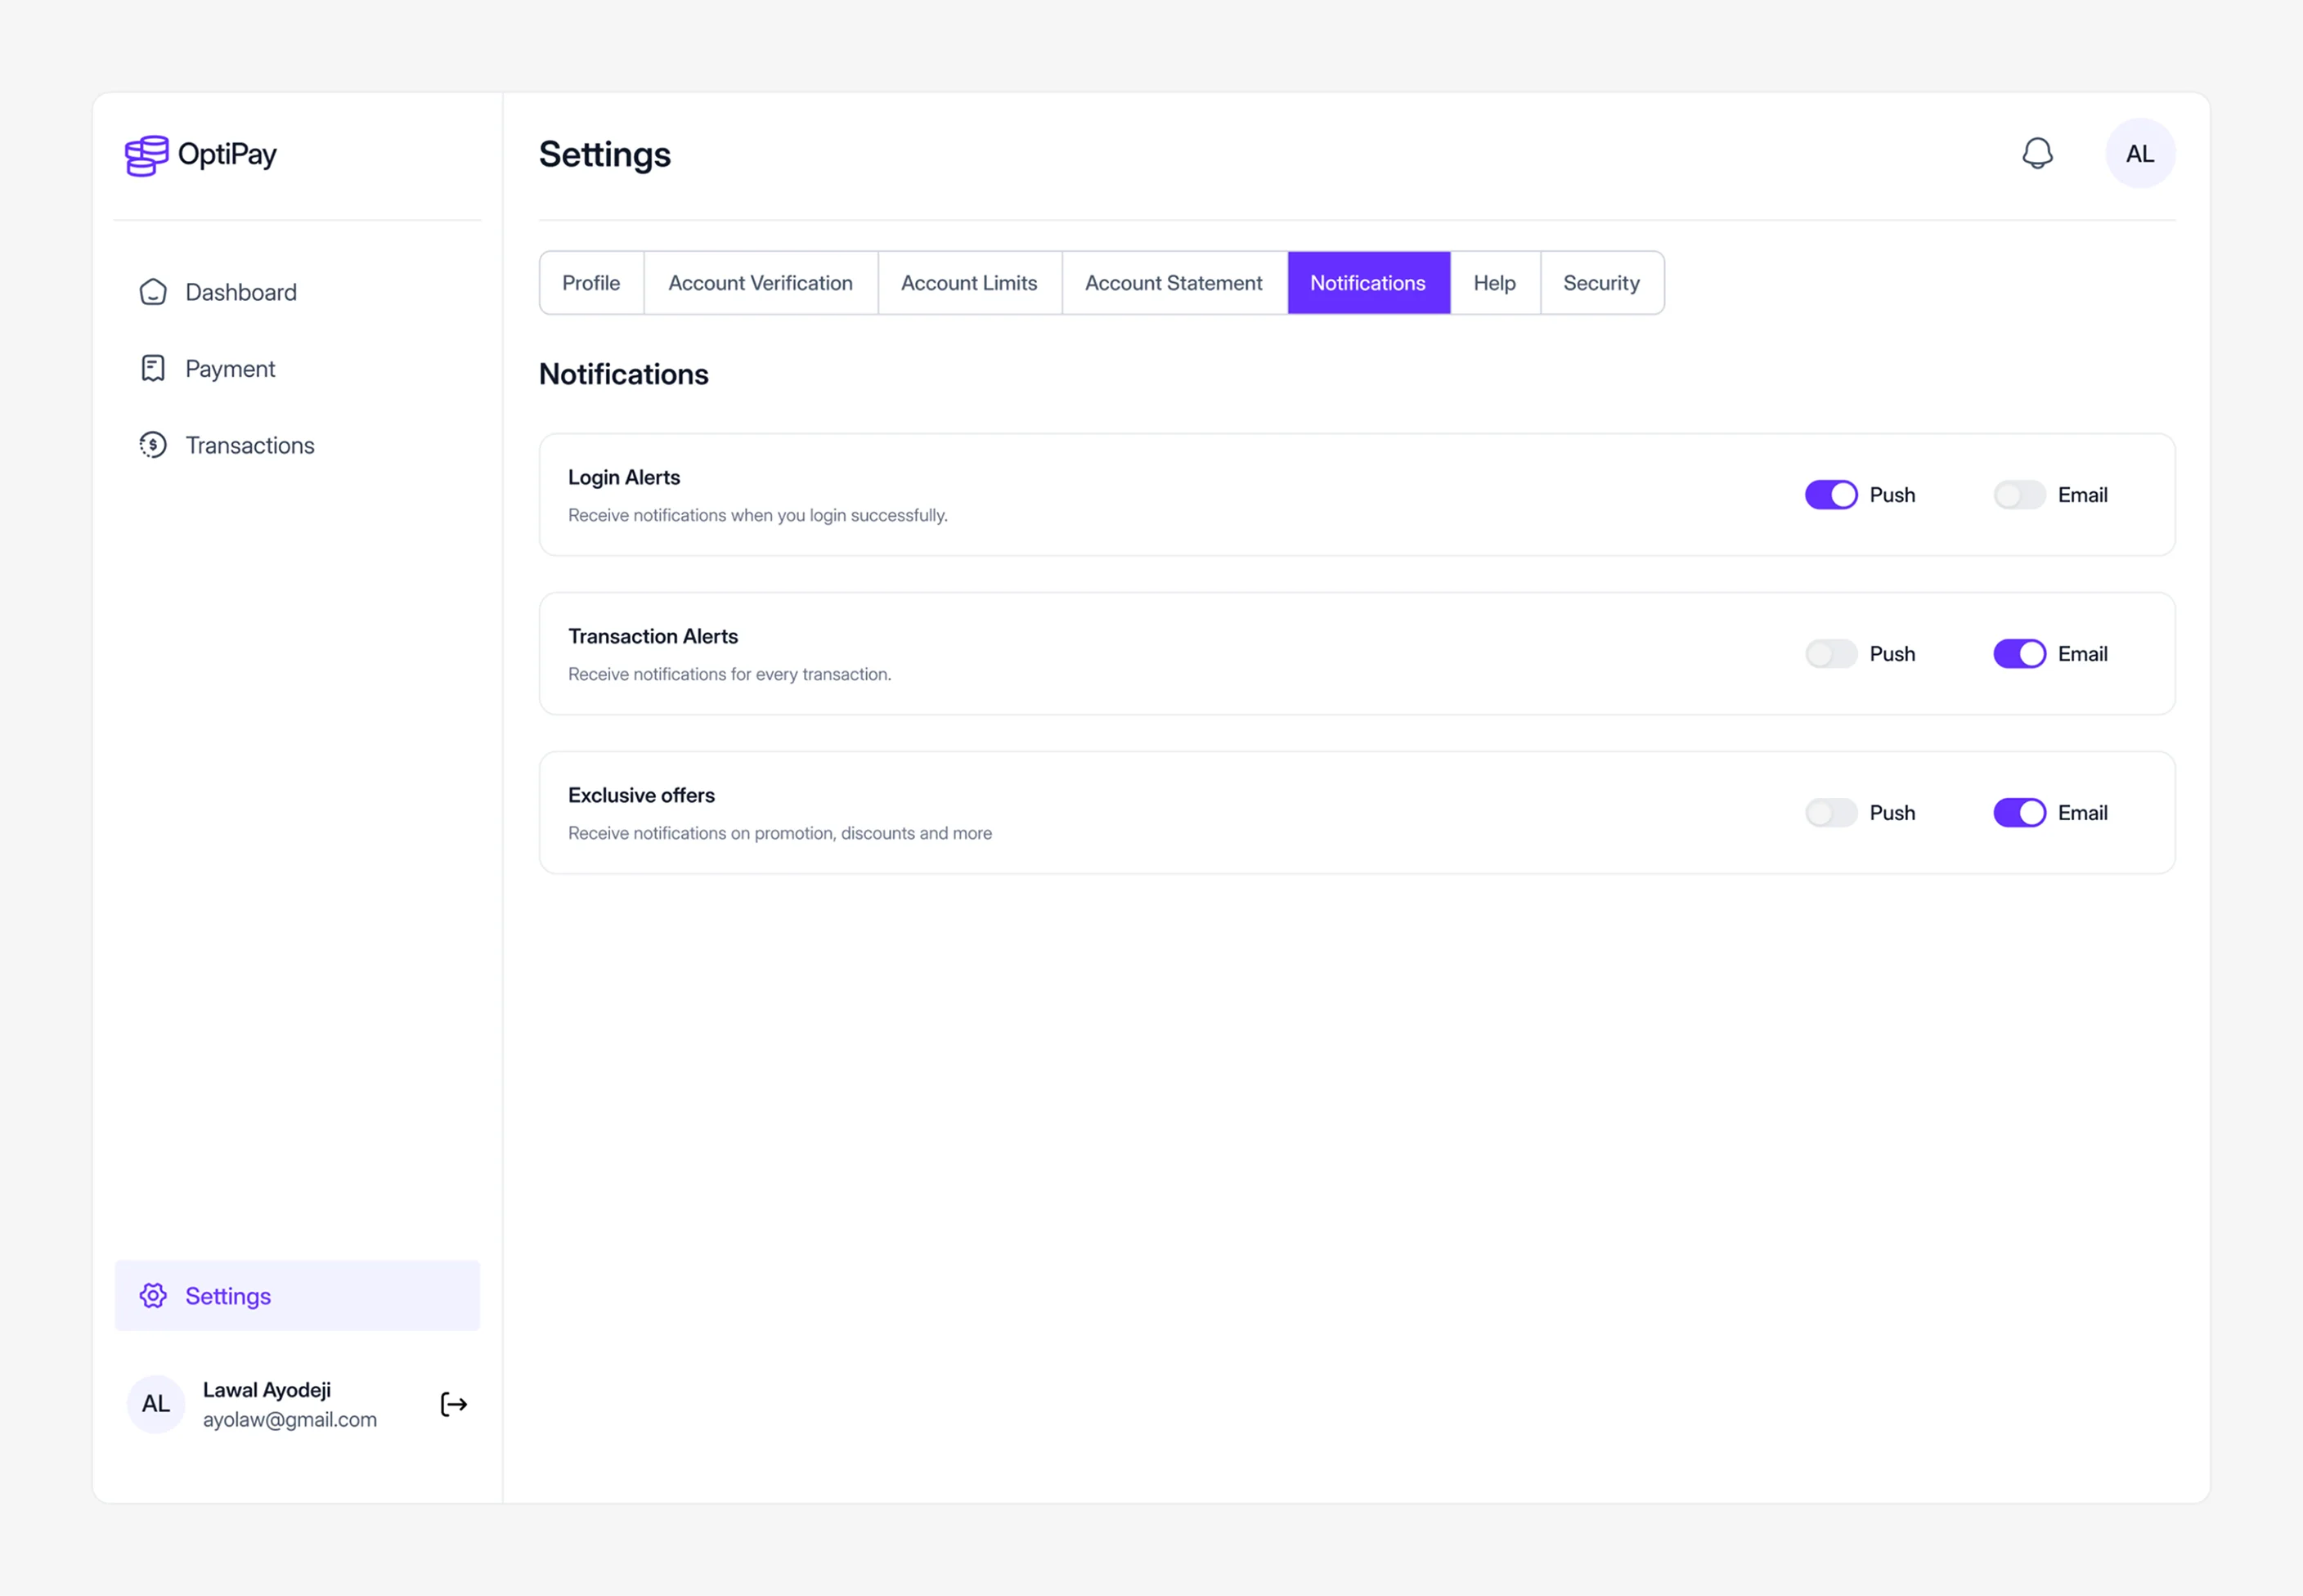Open the notification bell icon

tap(2037, 154)
